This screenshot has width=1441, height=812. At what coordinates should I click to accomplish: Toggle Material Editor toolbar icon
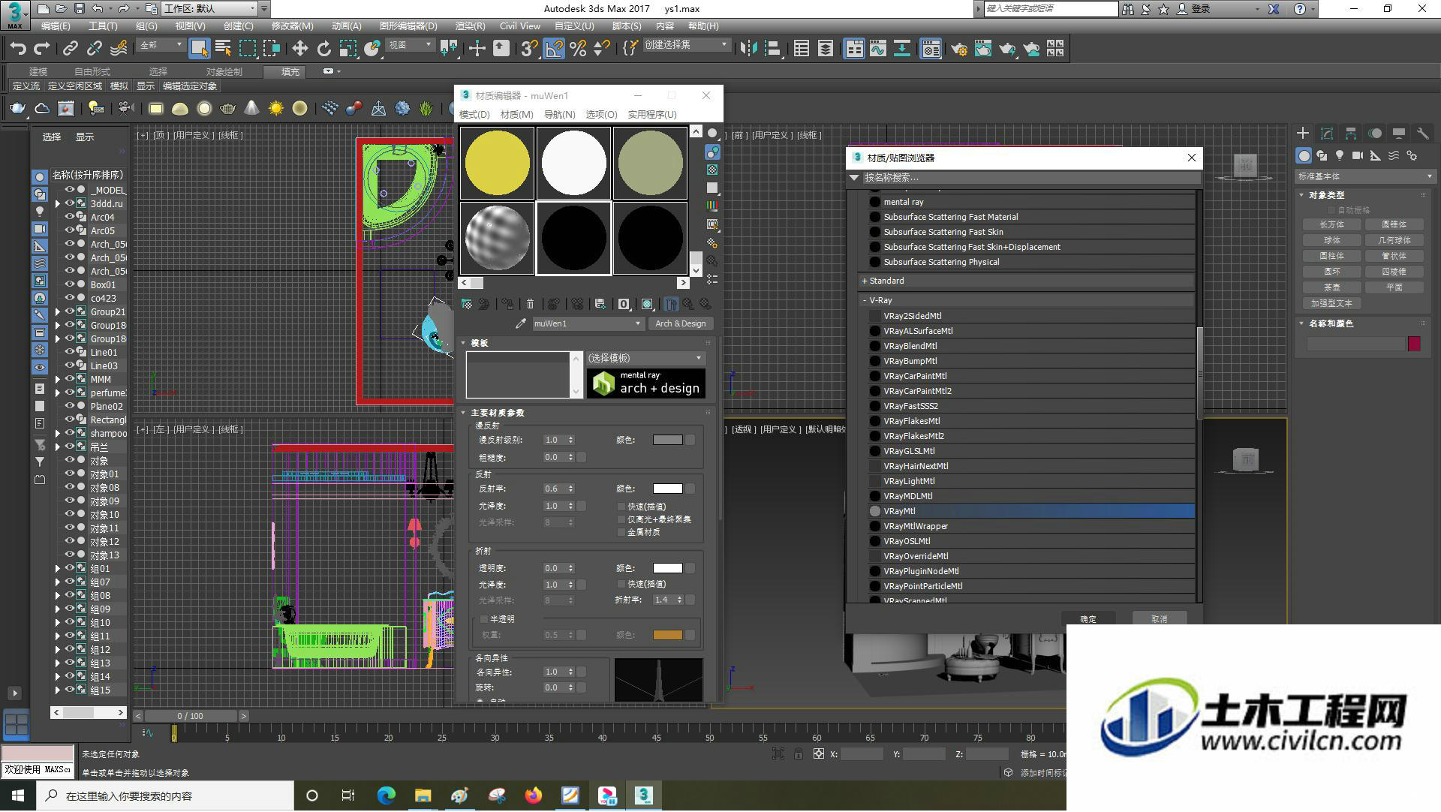pos(931,49)
